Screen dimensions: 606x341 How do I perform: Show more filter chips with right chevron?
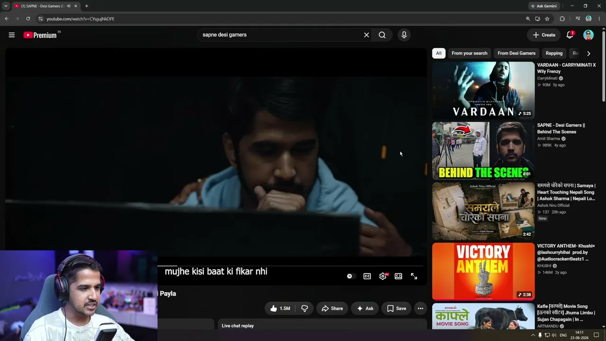(x=588, y=54)
